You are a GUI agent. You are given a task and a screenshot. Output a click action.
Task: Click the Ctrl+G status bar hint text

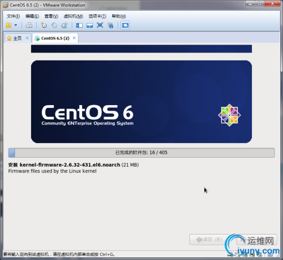(x=59, y=254)
